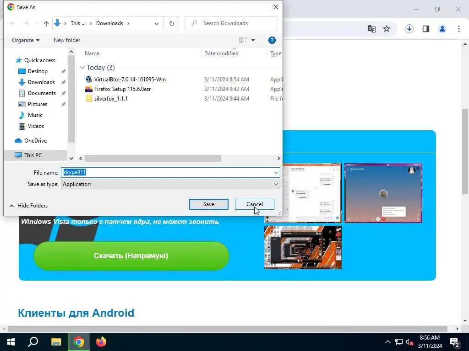This screenshot has width=469, height=351.
Task: Select Firefox Setup 115.6.0esr file name
Action: point(122,89)
